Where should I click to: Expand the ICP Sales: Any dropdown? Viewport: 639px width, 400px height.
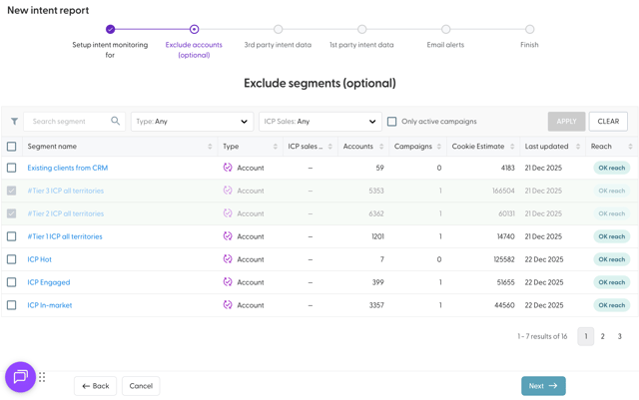click(x=319, y=122)
